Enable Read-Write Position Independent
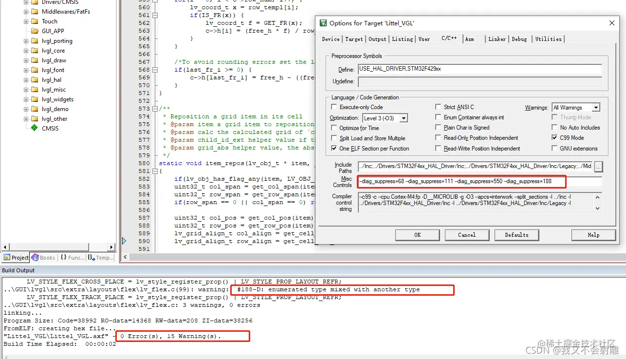The width and height of the screenshot is (626, 359). 438,149
